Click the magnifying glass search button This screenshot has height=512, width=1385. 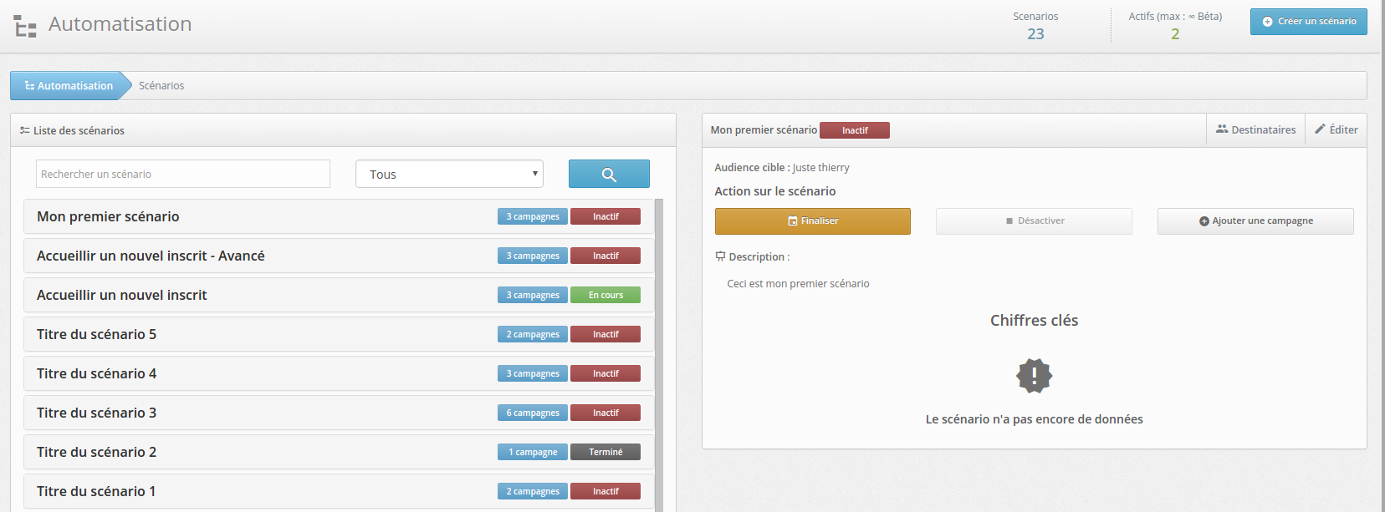pyautogui.click(x=609, y=174)
